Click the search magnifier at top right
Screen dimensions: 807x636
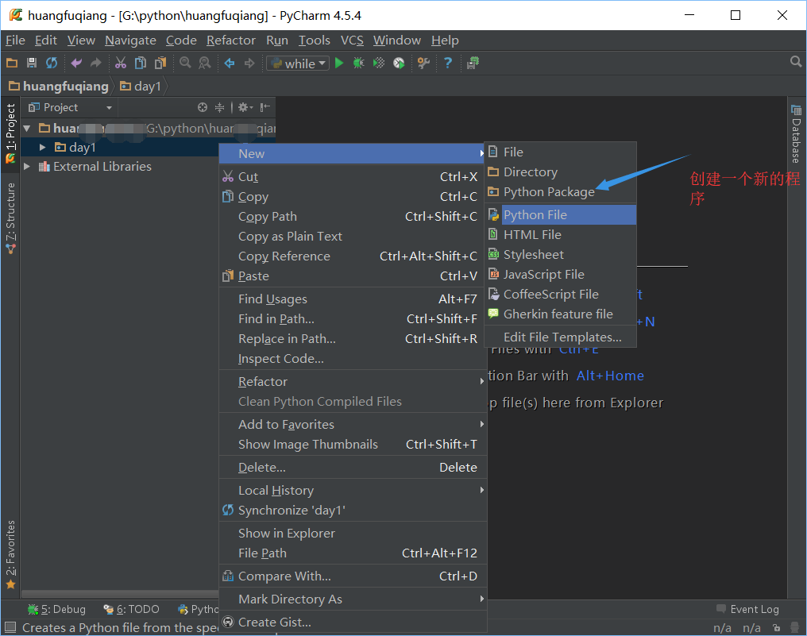click(x=796, y=62)
